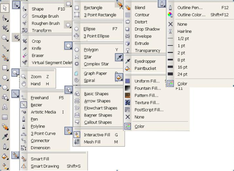Open the Freehand curve flyout in toolbox
The image size is (234, 171).
pyautogui.click(x=5, y=48)
